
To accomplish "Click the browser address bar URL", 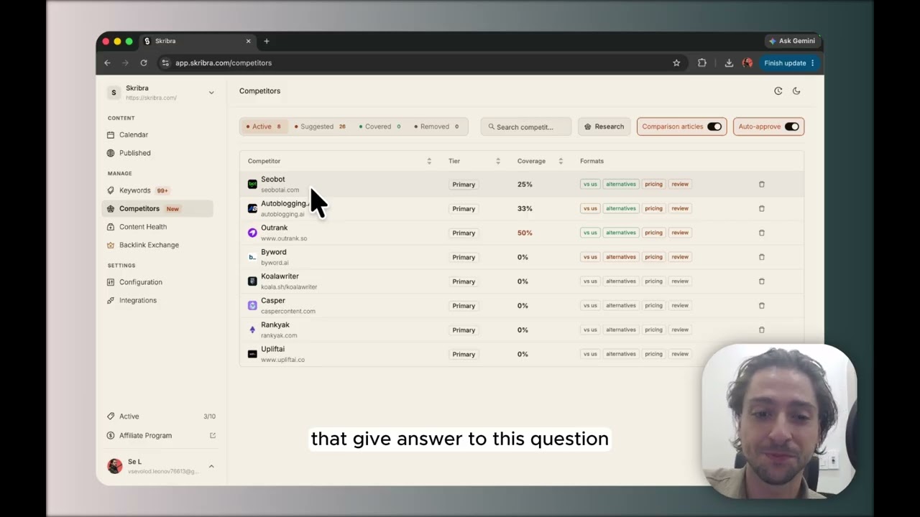I will pyautogui.click(x=224, y=63).
